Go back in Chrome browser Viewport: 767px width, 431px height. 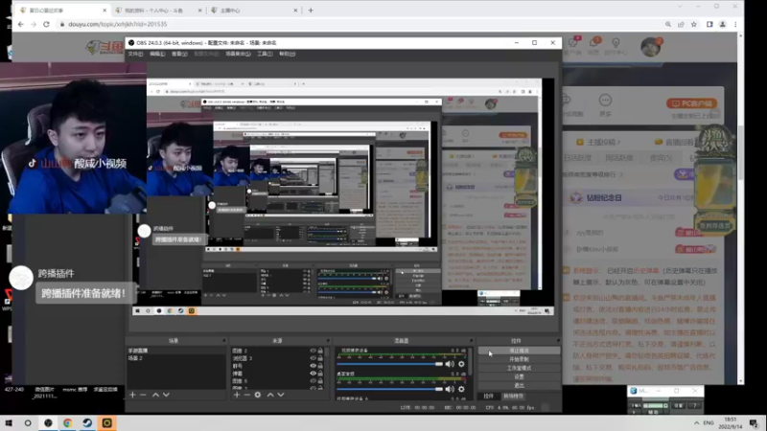pyautogui.click(x=20, y=24)
